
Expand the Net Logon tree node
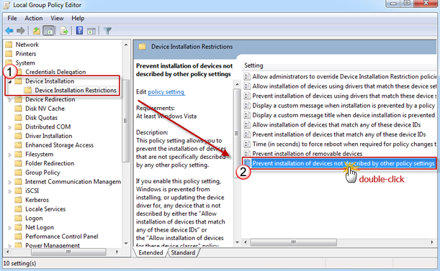[10, 228]
